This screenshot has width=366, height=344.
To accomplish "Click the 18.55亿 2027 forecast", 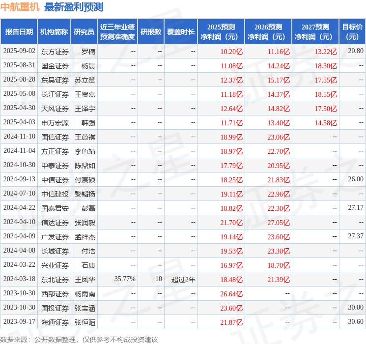I will (x=326, y=94).
